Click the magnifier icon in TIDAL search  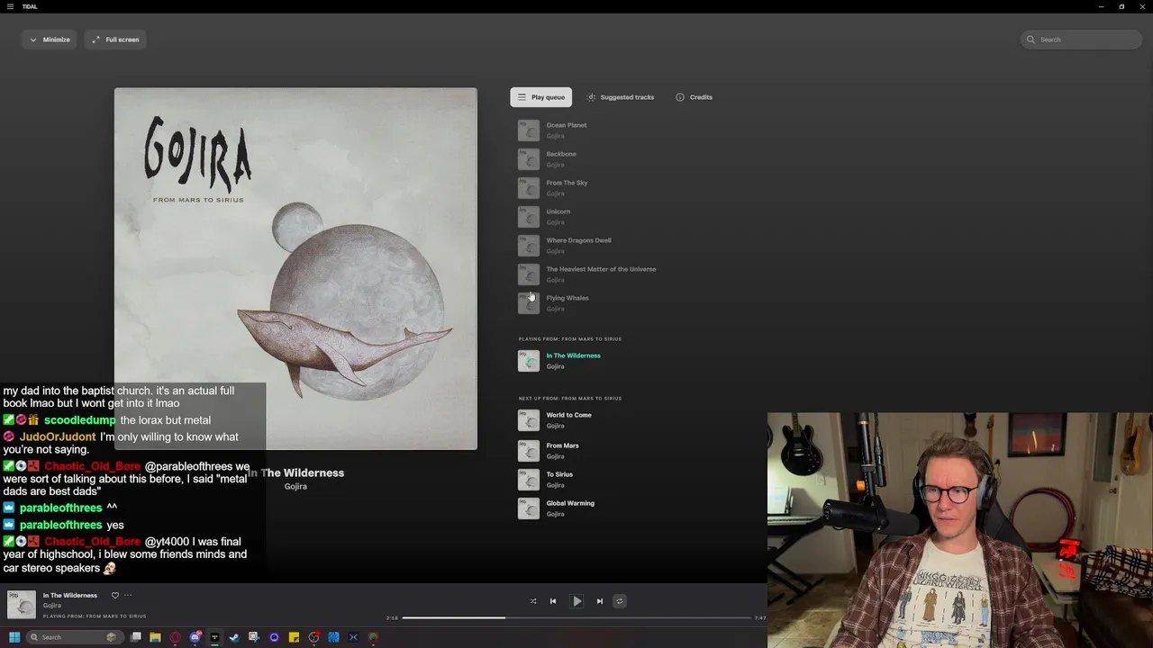[x=1031, y=40]
